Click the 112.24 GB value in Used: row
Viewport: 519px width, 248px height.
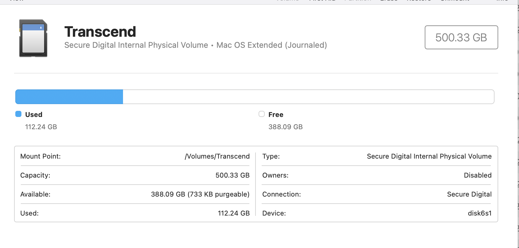click(234, 213)
